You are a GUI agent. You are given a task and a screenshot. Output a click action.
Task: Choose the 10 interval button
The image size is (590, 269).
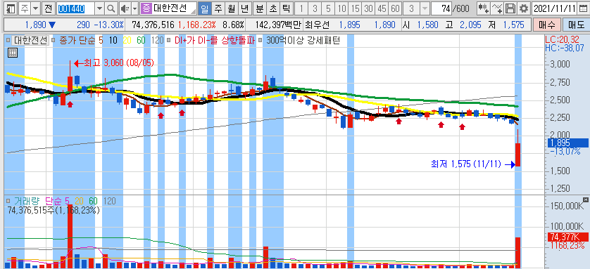pyautogui.click(x=342, y=8)
